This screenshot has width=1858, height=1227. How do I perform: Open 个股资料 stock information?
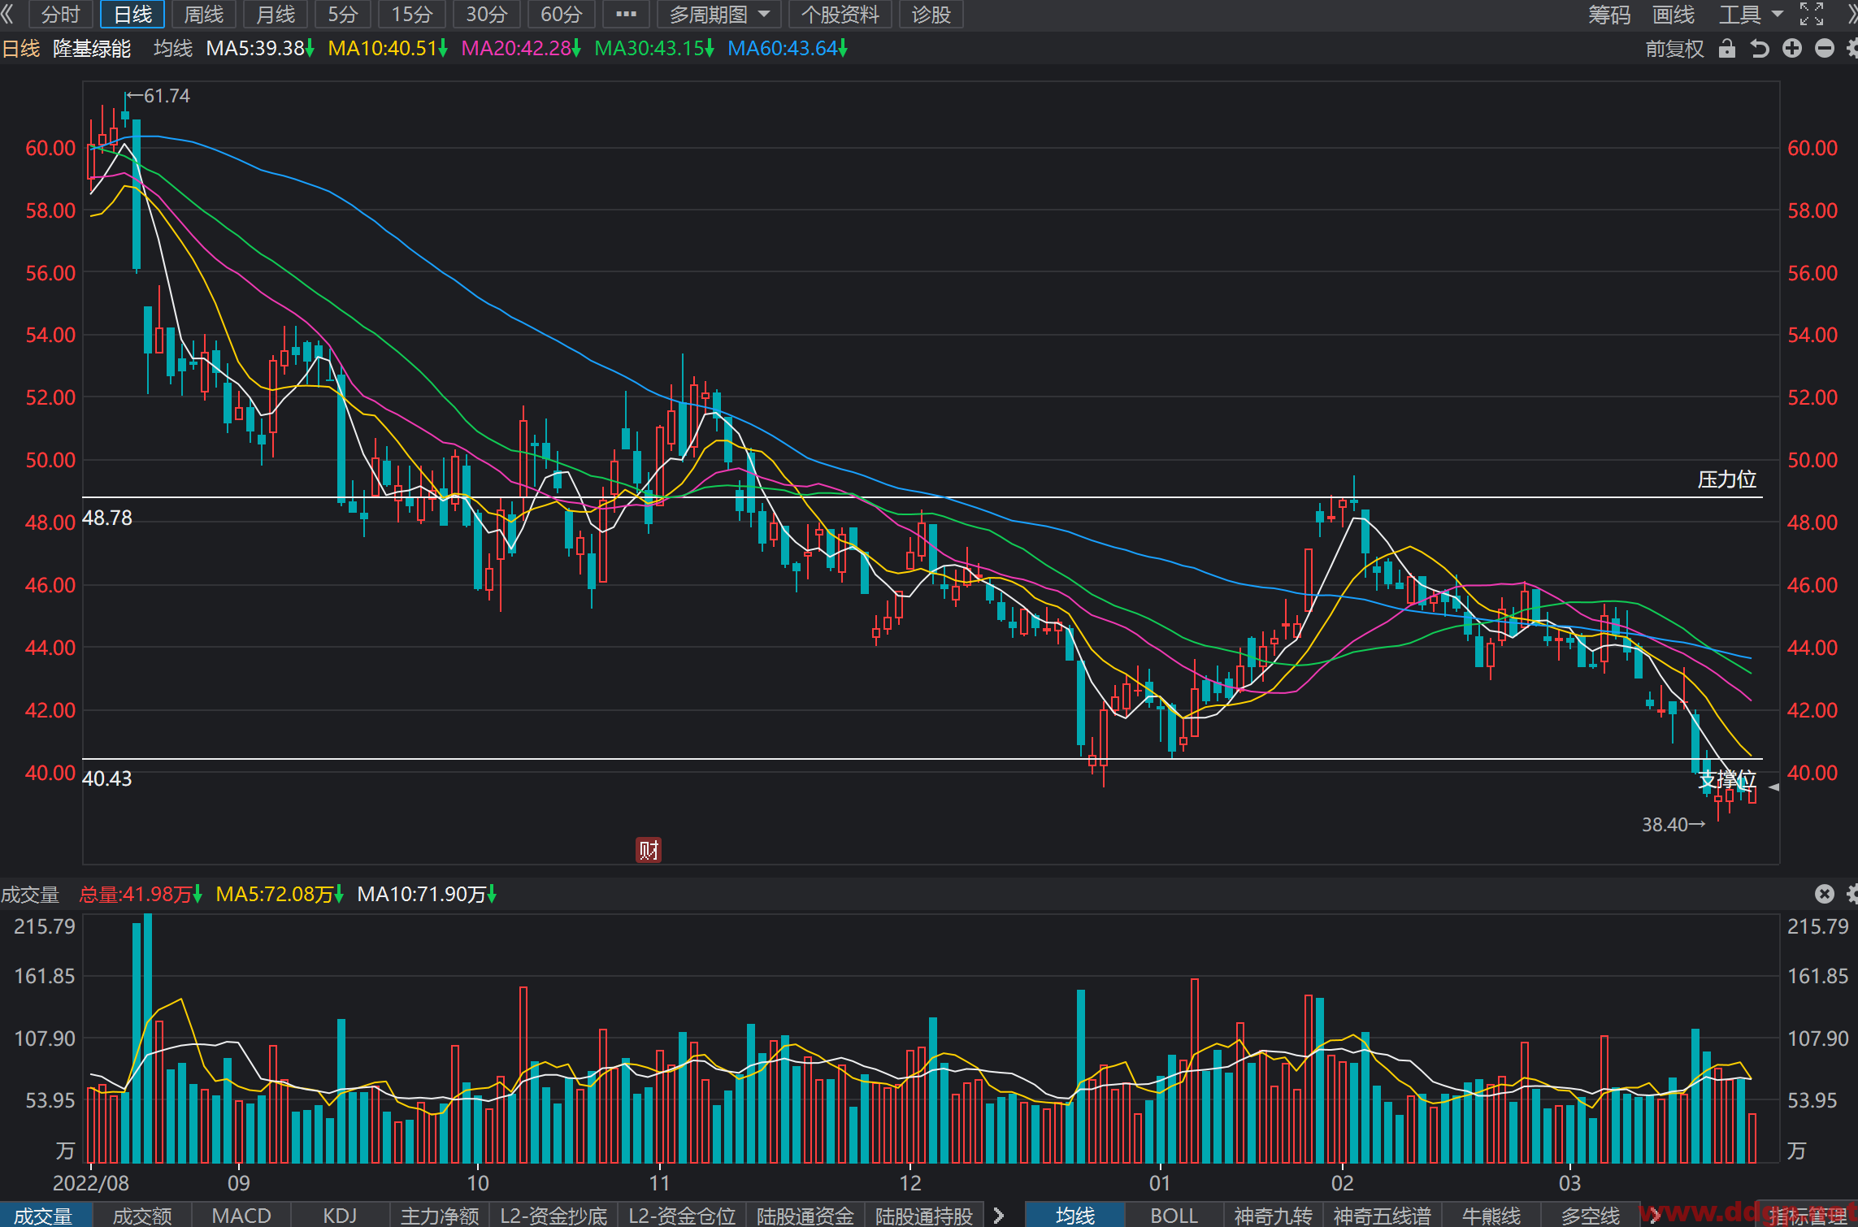click(840, 15)
